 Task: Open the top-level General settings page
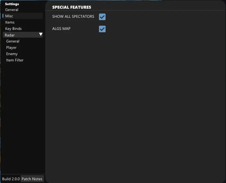coord(12,10)
